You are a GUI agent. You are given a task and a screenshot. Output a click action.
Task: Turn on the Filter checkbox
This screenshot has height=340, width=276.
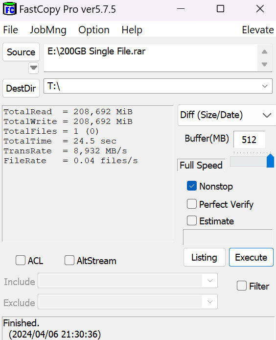(242, 286)
